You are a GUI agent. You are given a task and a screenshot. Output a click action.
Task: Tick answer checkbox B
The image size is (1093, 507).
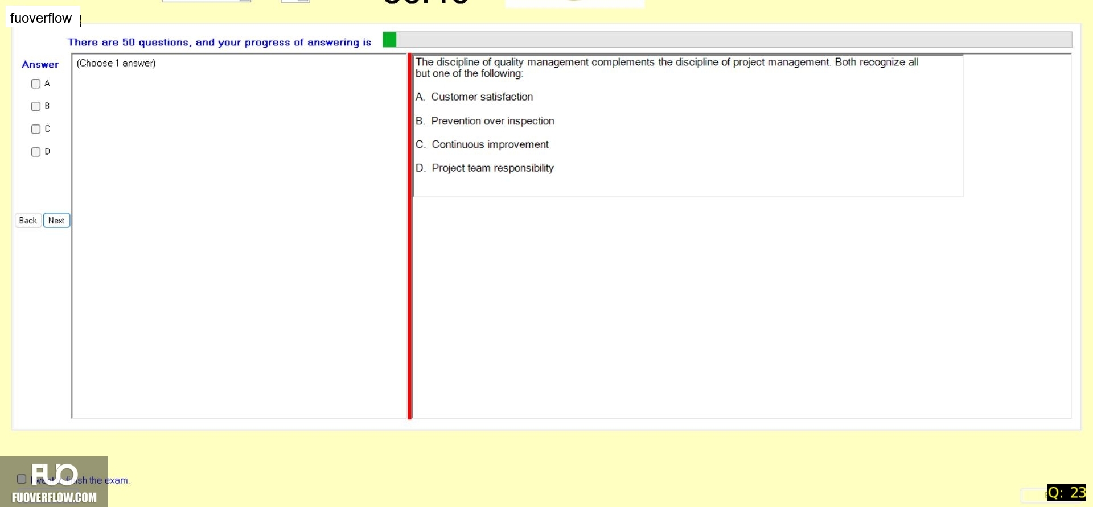[36, 106]
